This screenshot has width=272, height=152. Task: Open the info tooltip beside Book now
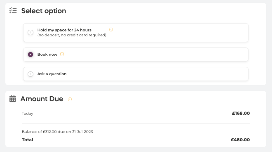[x=62, y=54]
